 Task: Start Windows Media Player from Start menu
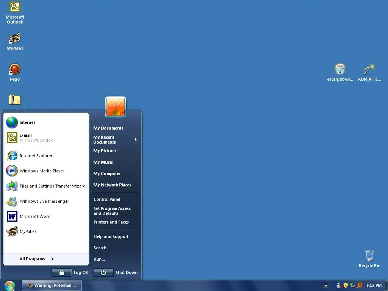(x=46, y=171)
